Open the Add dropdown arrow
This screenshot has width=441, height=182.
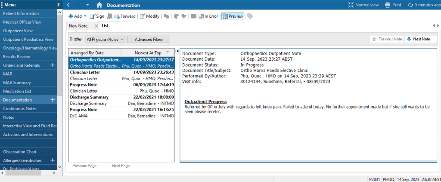click(85, 16)
